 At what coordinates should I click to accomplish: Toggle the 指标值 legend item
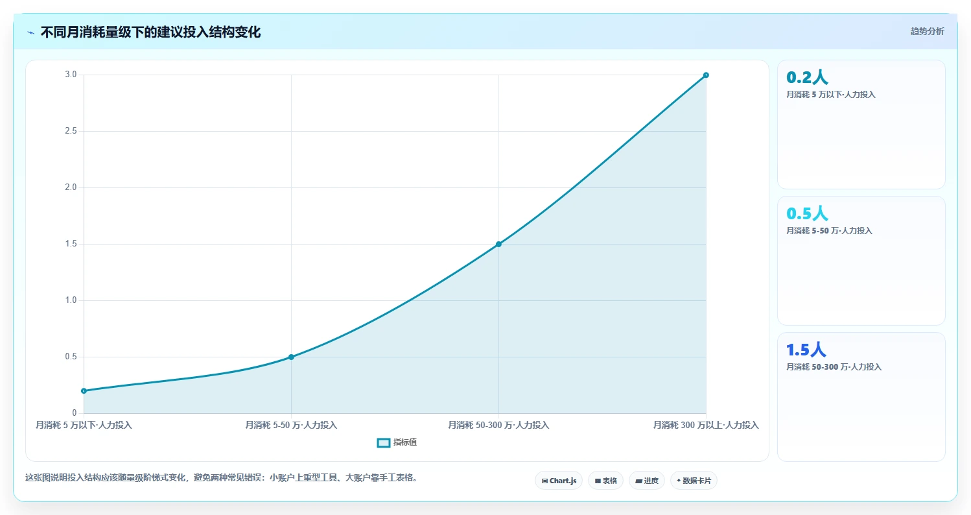397,442
